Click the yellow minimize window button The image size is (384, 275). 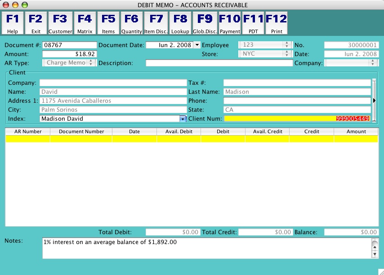tap(15, 5)
